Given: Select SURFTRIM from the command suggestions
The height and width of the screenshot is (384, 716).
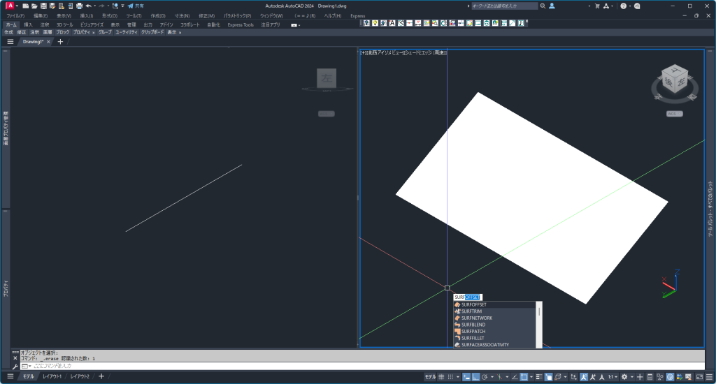Looking at the screenshot, I should [x=472, y=311].
